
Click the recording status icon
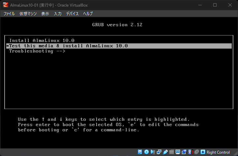pos(184,152)
